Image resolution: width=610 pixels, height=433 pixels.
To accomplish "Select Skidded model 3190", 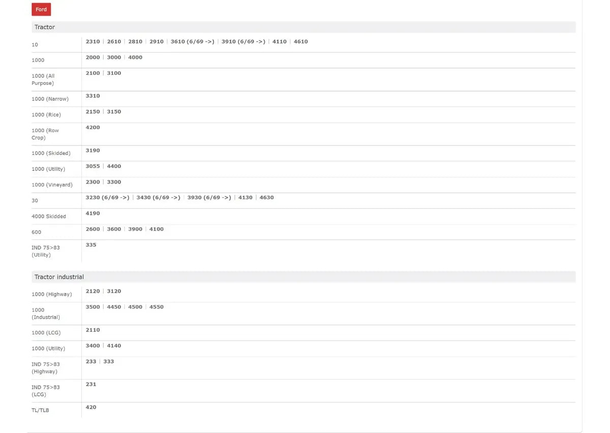I will pyautogui.click(x=93, y=150).
